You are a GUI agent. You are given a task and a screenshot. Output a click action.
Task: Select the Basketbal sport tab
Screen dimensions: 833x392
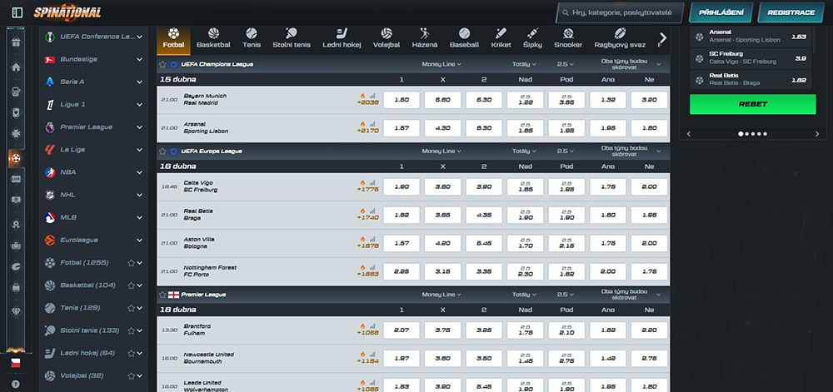[213, 39]
